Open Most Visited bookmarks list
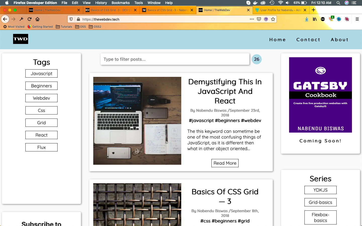This screenshot has height=226, width=362. (14, 27)
